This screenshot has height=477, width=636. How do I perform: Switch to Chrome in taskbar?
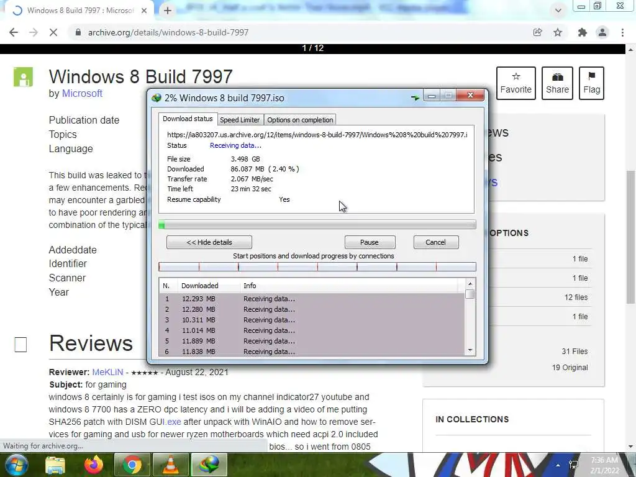pyautogui.click(x=132, y=465)
